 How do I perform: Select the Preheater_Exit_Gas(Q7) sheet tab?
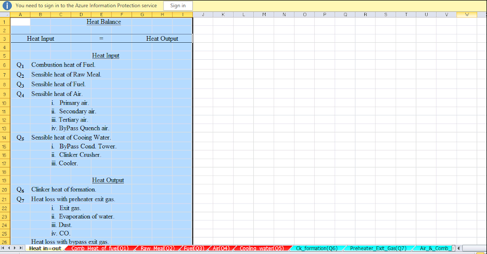click(x=378, y=248)
